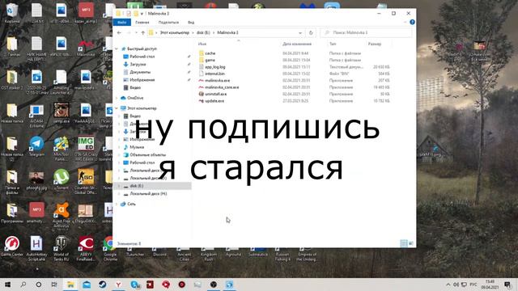This screenshot has width=518, height=291.
Task: Select Images (Изображения) under Quick access
Action: pos(142,80)
